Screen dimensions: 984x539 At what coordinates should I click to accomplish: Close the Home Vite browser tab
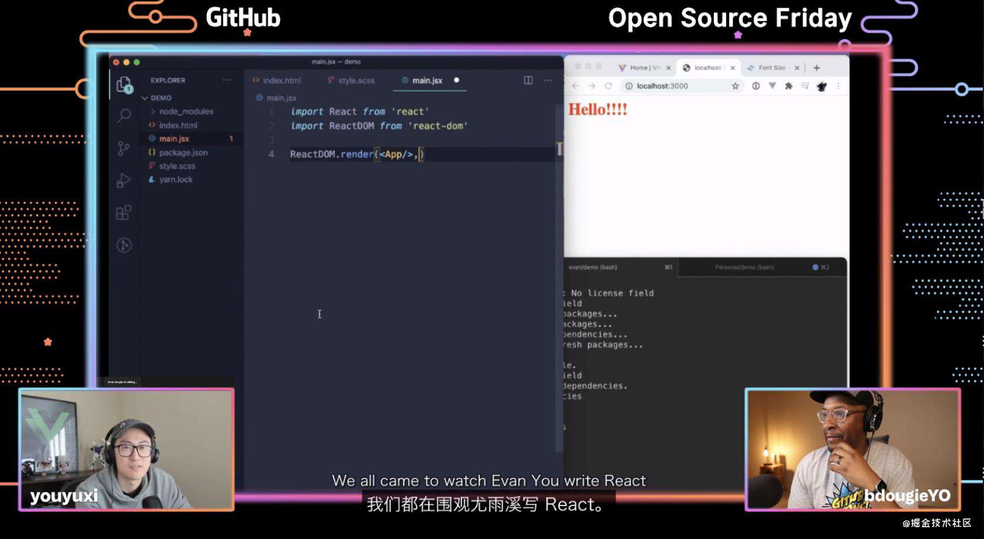[669, 68]
